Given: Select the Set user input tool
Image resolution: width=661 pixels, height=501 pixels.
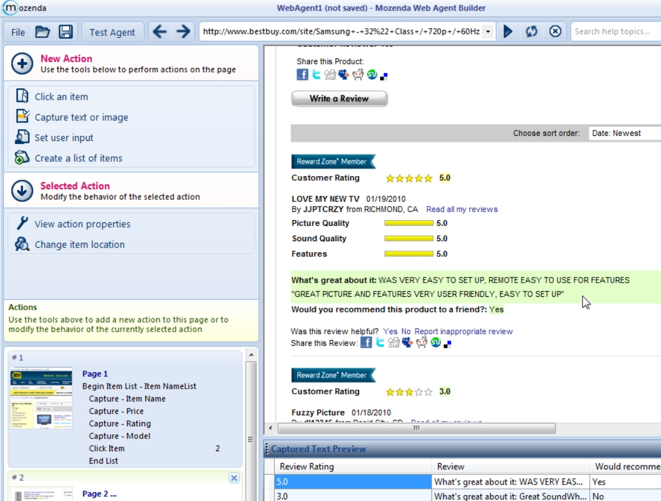Looking at the screenshot, I should click(64, 138).
